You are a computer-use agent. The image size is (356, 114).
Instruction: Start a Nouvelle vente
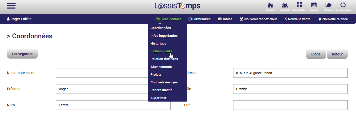tap(298, 19)
